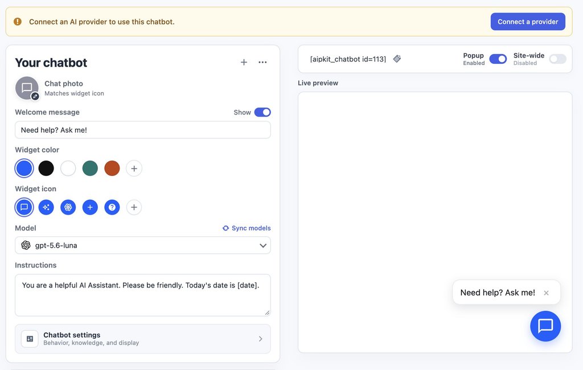Click the Live preview label
Viewport: 583px width, 370px height.
tap(318, 83)
